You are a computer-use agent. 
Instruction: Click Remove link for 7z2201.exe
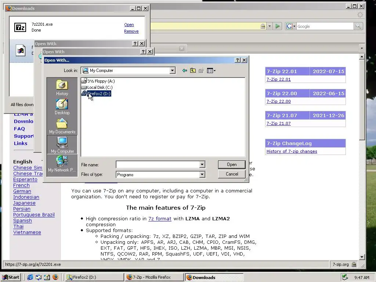(131, 32)
